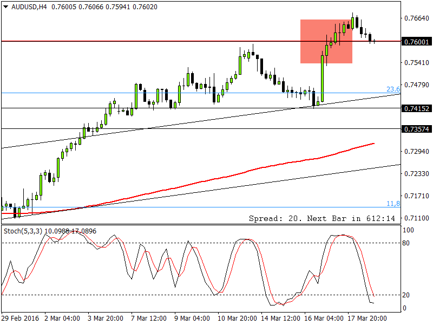
Task: Click the 29 Feb 2016 date label
Action: pyautogui.click(x=20, y=318)
